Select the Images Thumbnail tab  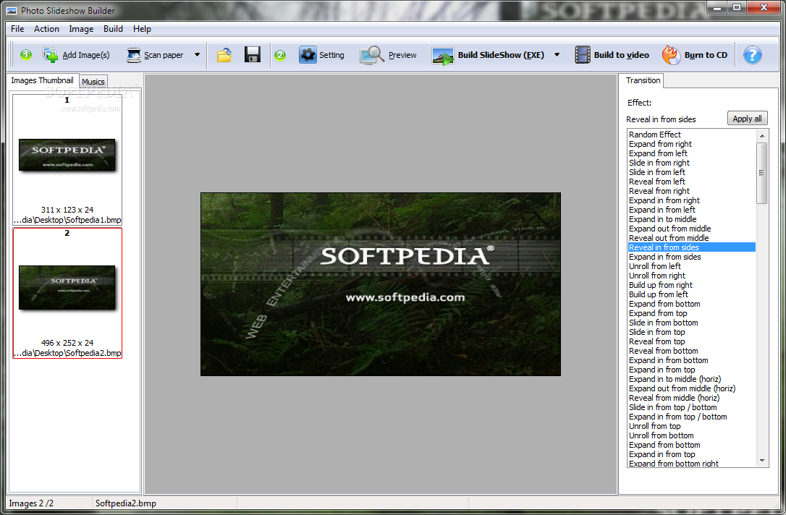tap(42, 80)
